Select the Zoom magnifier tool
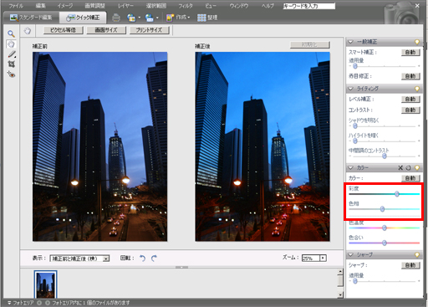Viewport: 428px width, 307px height. point(11,34)
